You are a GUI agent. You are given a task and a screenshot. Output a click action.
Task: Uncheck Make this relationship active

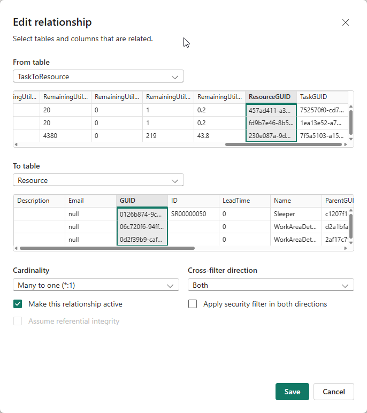18,304
